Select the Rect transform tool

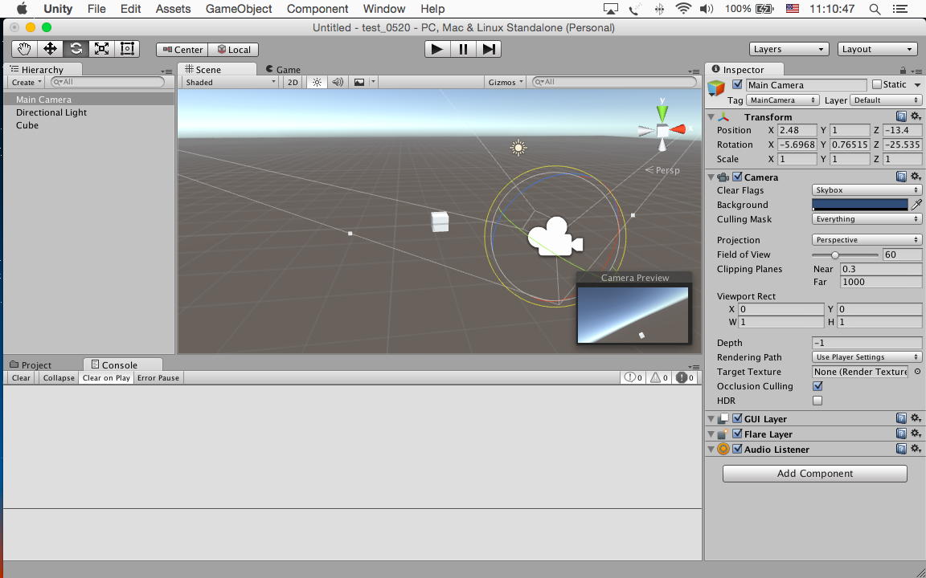click(127, 49)
